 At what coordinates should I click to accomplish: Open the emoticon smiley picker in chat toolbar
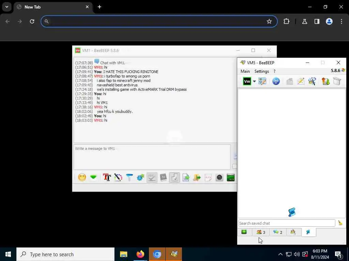pos(82,177)
